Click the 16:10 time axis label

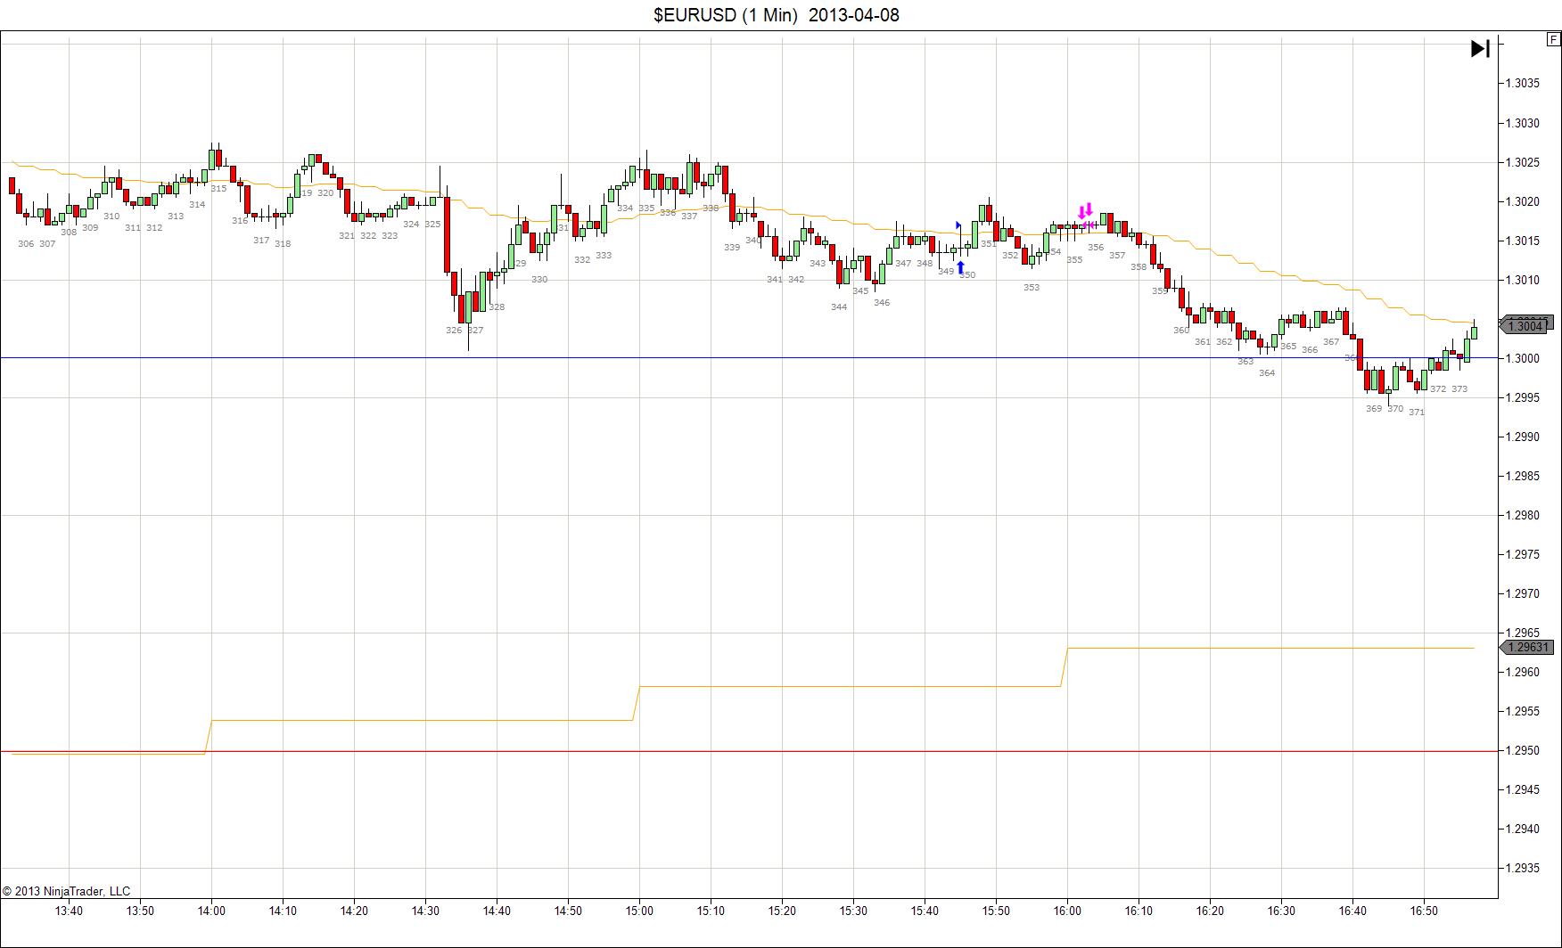[x=1139, y=911]
